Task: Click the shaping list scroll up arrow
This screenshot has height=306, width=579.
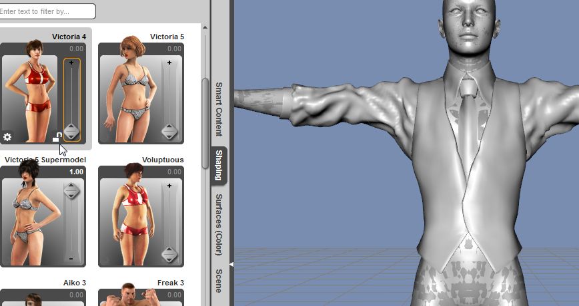Action: click(205, 28)
